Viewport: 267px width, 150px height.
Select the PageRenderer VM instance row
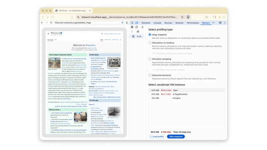click(186, 94)
